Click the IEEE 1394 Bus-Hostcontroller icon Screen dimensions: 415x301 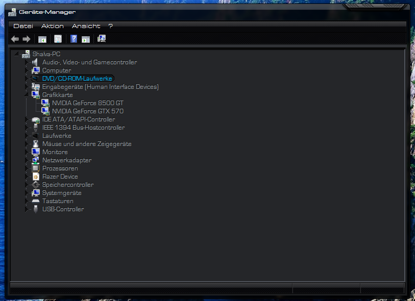(35, 128)
